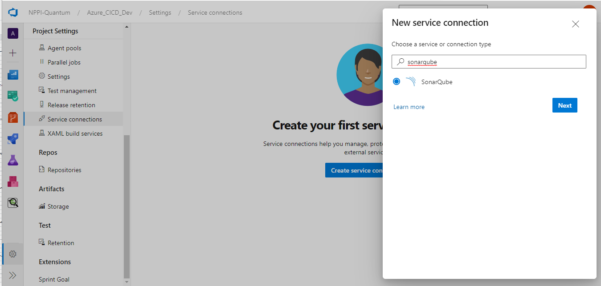Open the Learn more link
Image resolution: width=601 pixels, height=286 pixels.
pyautogui.click(x=409, y=107)
